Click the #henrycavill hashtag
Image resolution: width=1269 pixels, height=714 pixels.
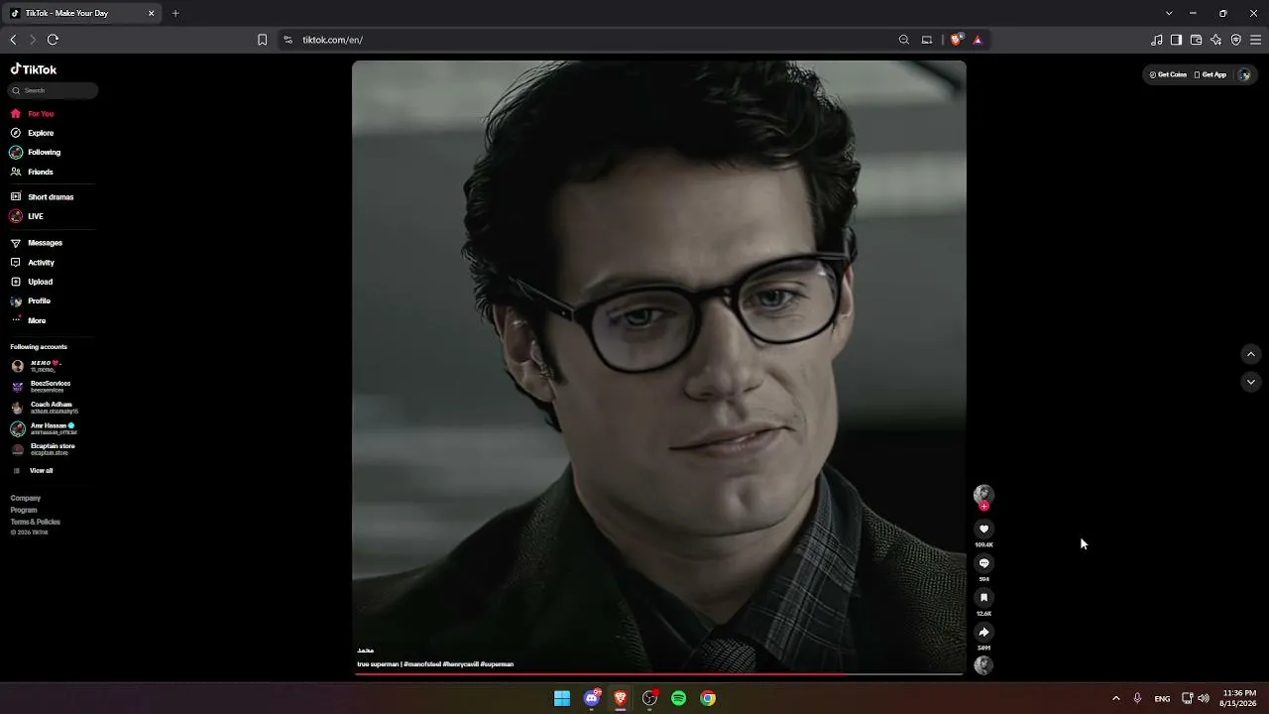[x=461, y=664]
